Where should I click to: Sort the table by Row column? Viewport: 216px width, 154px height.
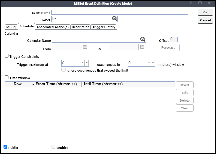(24, 84)
